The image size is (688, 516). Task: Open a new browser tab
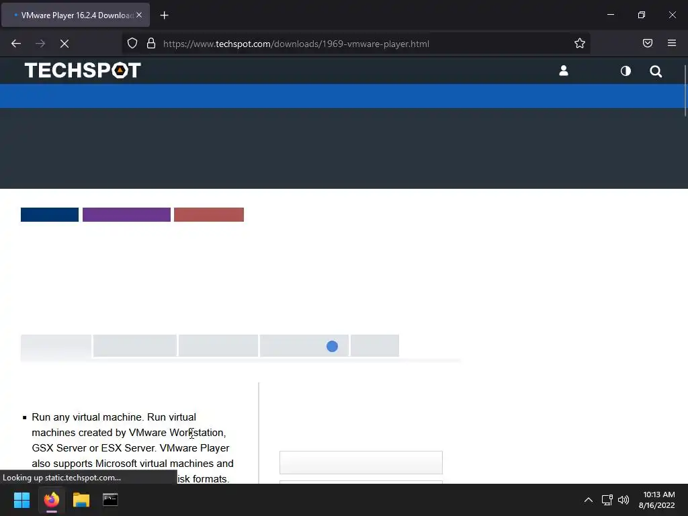click(x=164, y=15)
